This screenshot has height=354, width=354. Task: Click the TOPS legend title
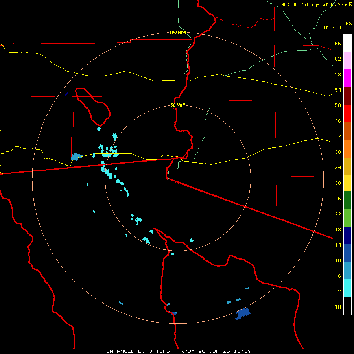(346, 23)
